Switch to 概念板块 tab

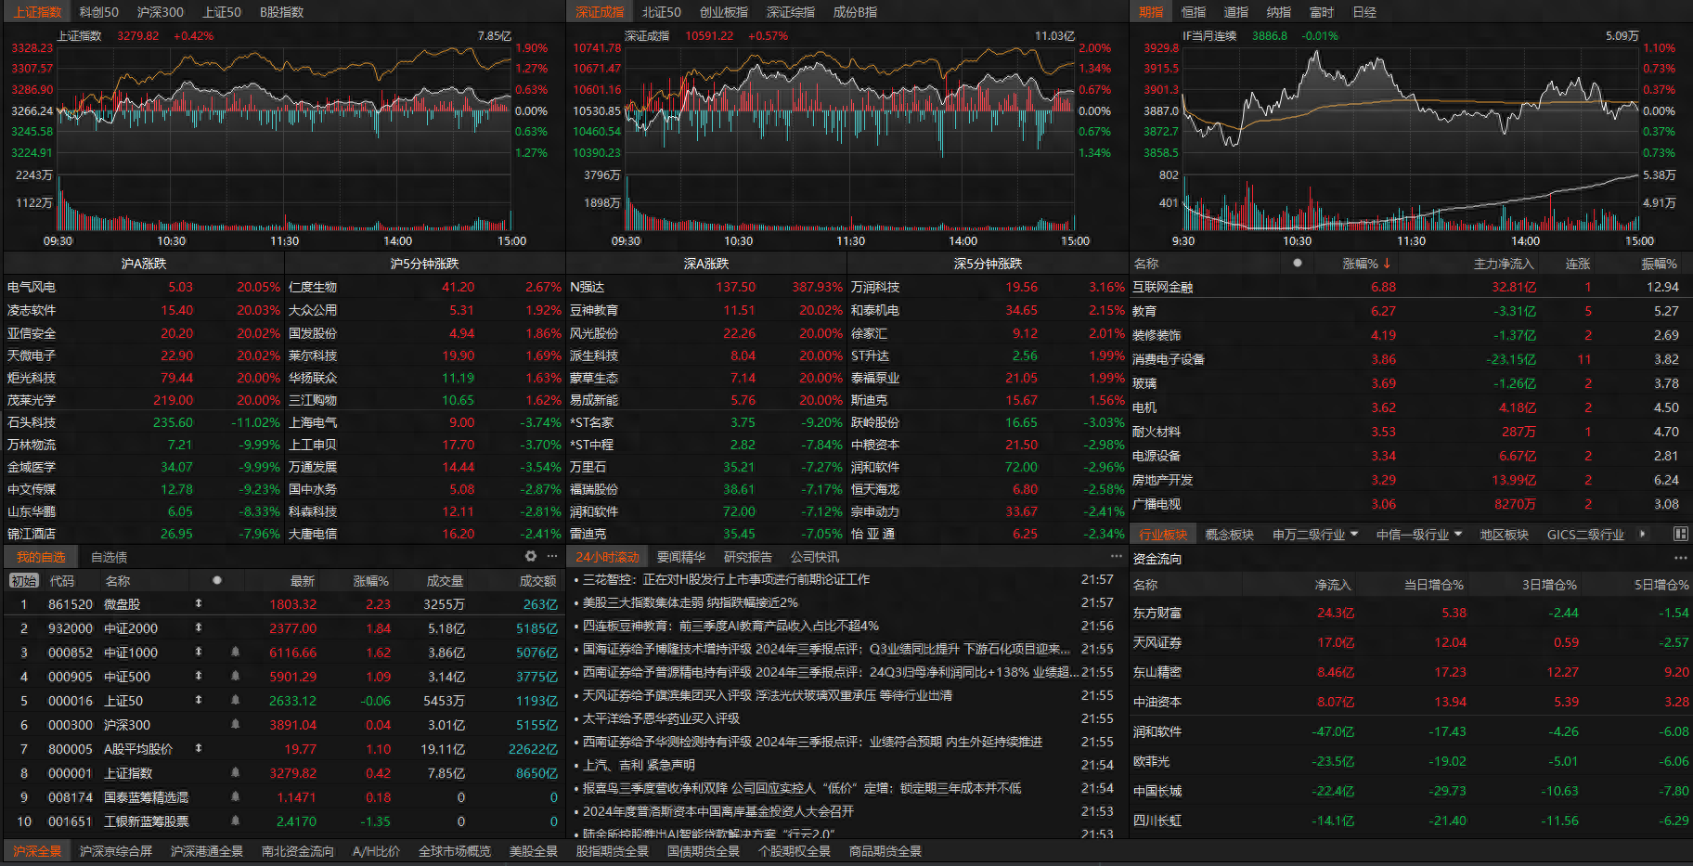click(1230, 535)
